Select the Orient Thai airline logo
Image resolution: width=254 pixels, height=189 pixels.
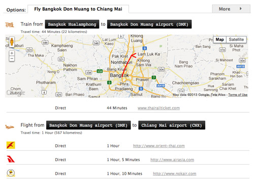click(11, 145)
